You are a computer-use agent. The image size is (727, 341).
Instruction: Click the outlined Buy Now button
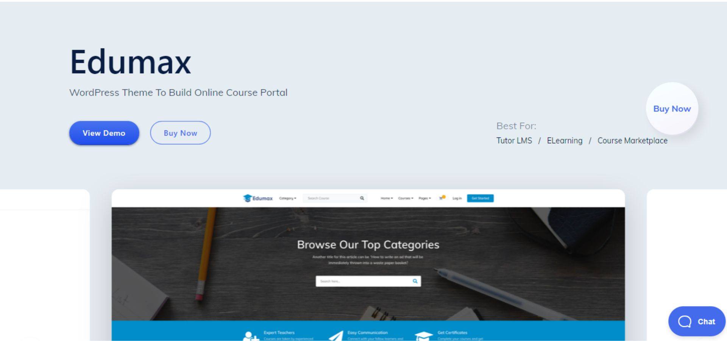click(180, 133)
